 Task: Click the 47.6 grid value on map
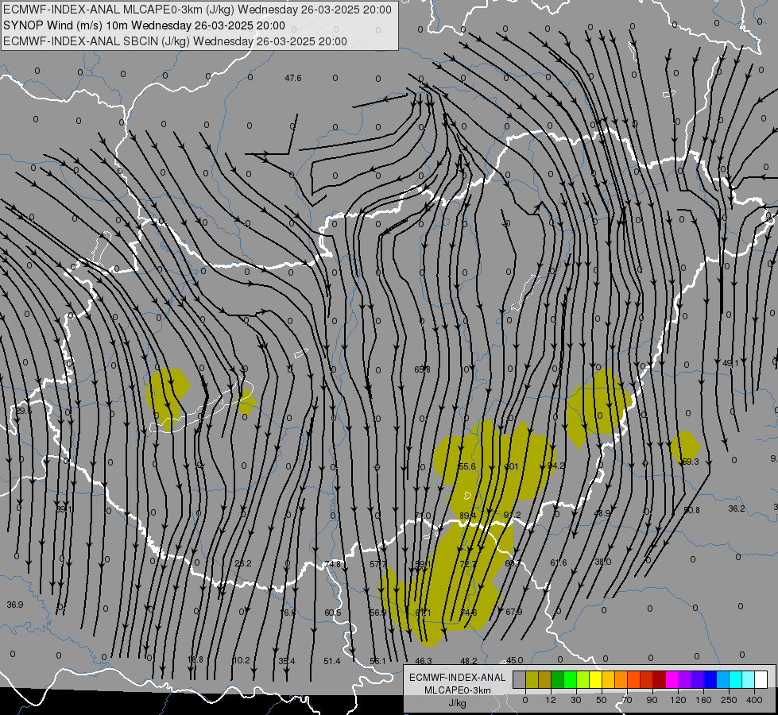pos(292,78)
